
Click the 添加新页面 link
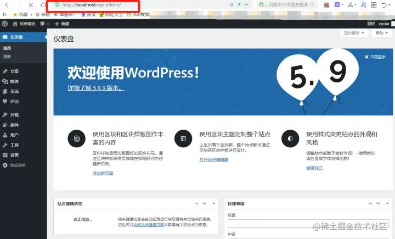point(103,173)
